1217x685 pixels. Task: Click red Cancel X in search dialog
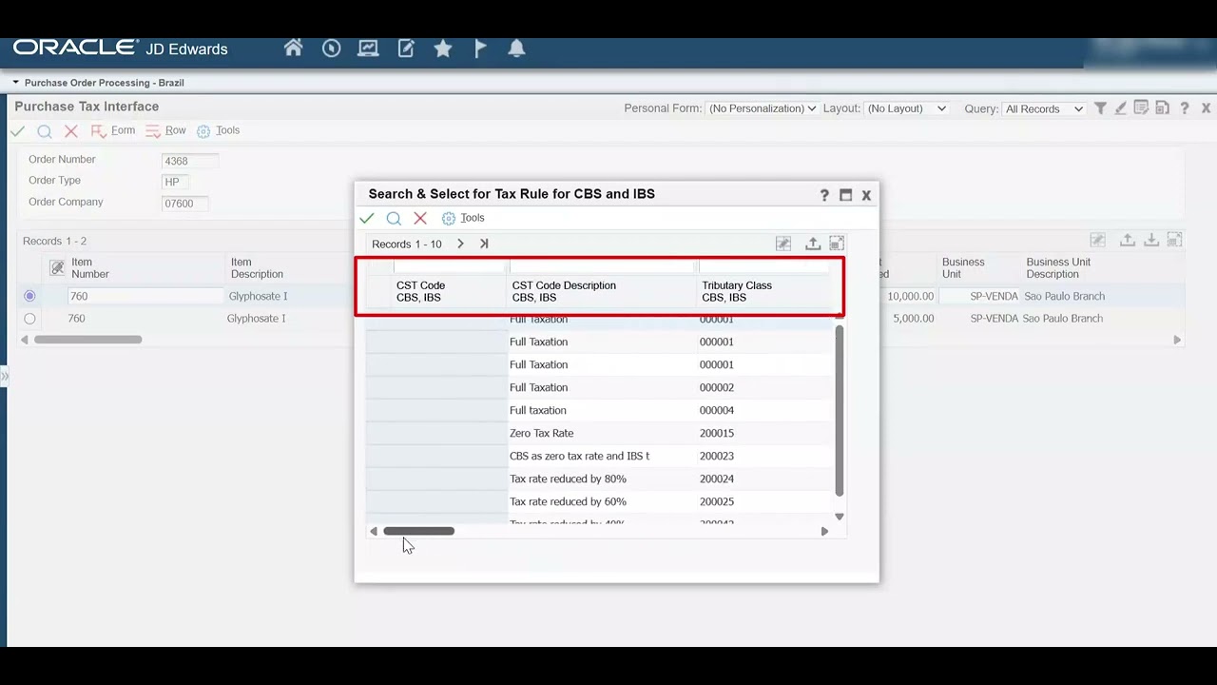click(420, 218)
